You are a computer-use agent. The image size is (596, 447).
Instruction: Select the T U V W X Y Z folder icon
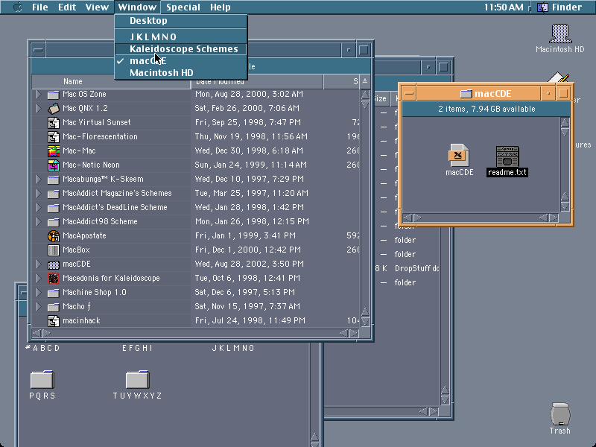(x=138, y=379)
